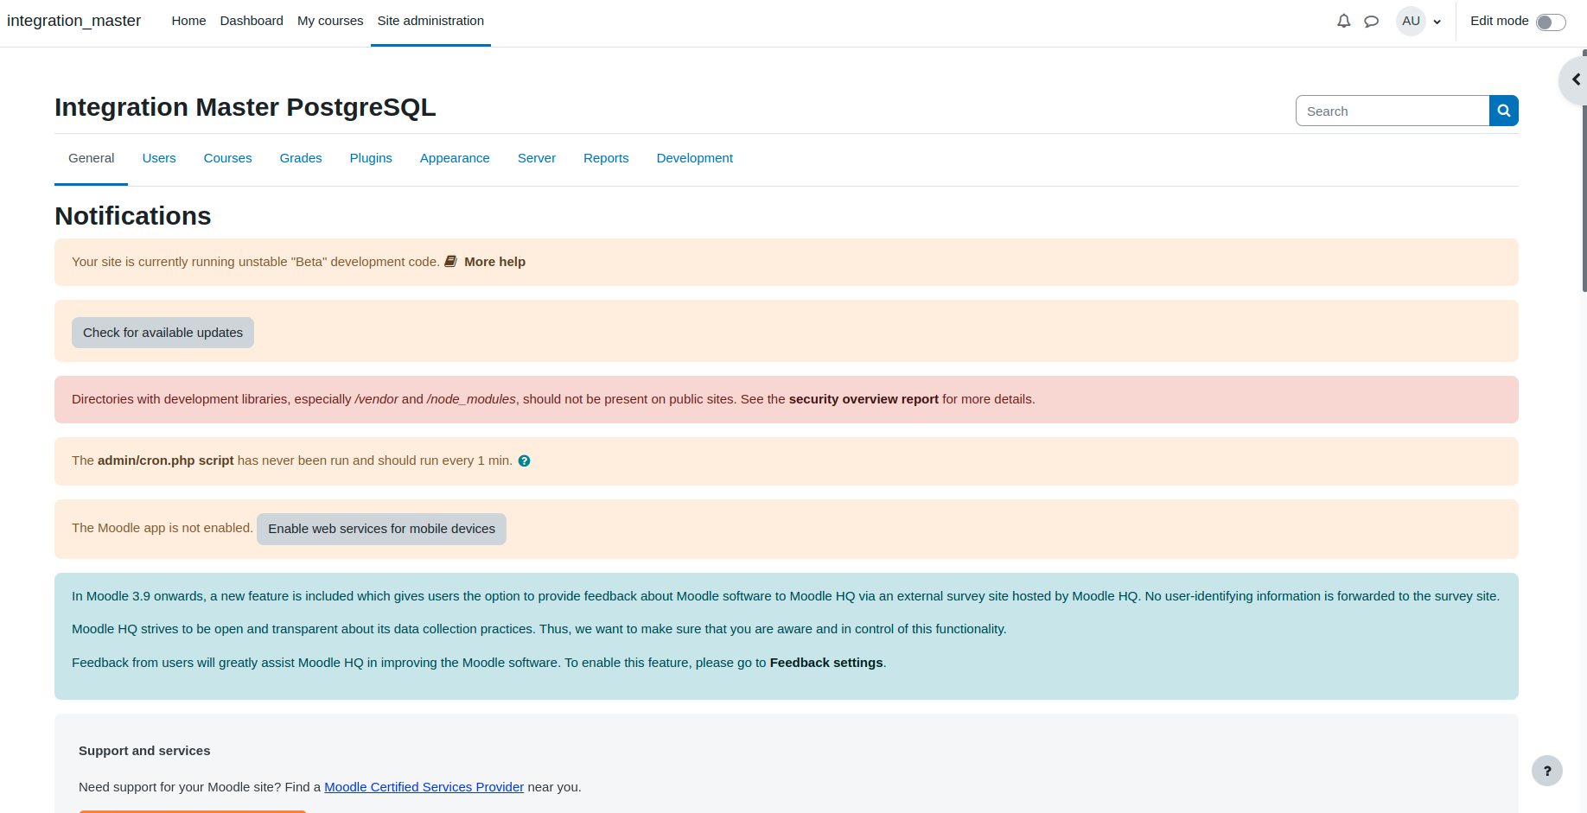Go to Home in top navigation

coord(188,21)
